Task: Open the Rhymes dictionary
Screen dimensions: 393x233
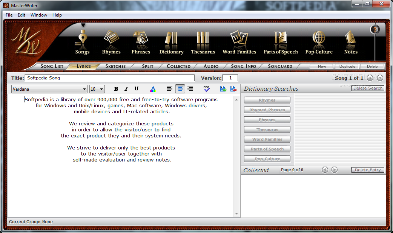Action: tap(111, 42)
